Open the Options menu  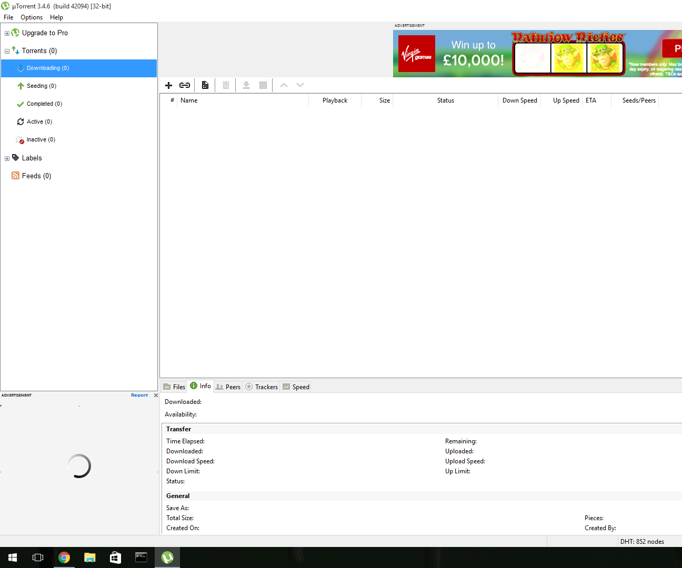click(x=31, y=17)
